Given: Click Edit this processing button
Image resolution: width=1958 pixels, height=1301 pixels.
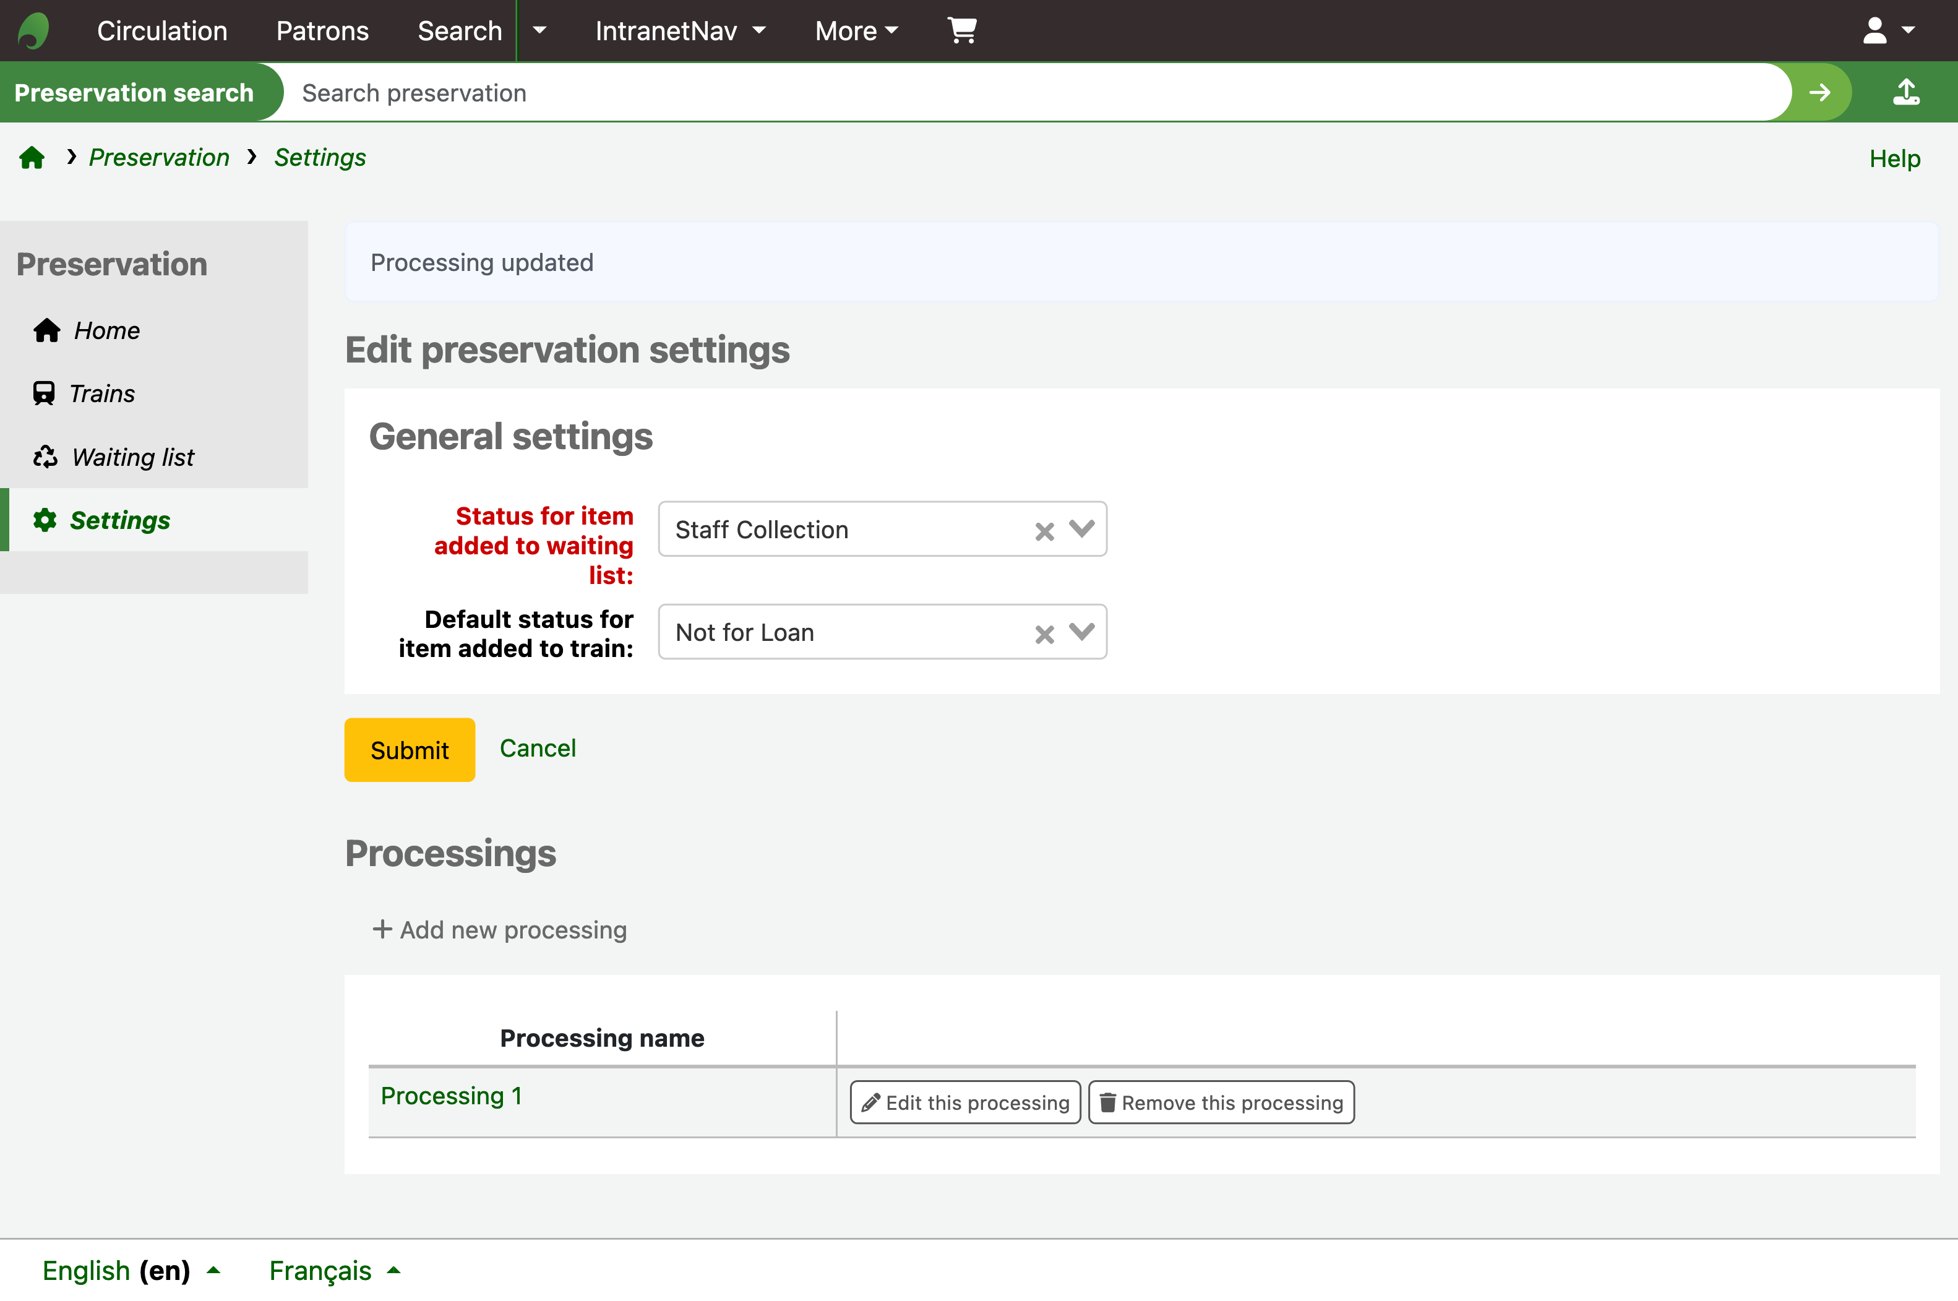Looking at the screenshot, I should (x=965, y=1102).
